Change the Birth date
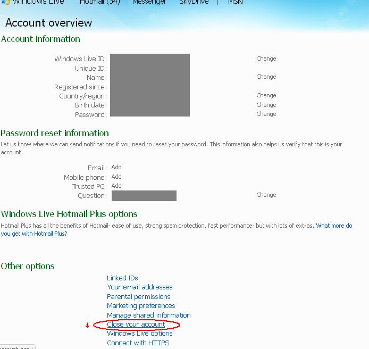Screen dimensions: 369x349 [x=266, y=105]
